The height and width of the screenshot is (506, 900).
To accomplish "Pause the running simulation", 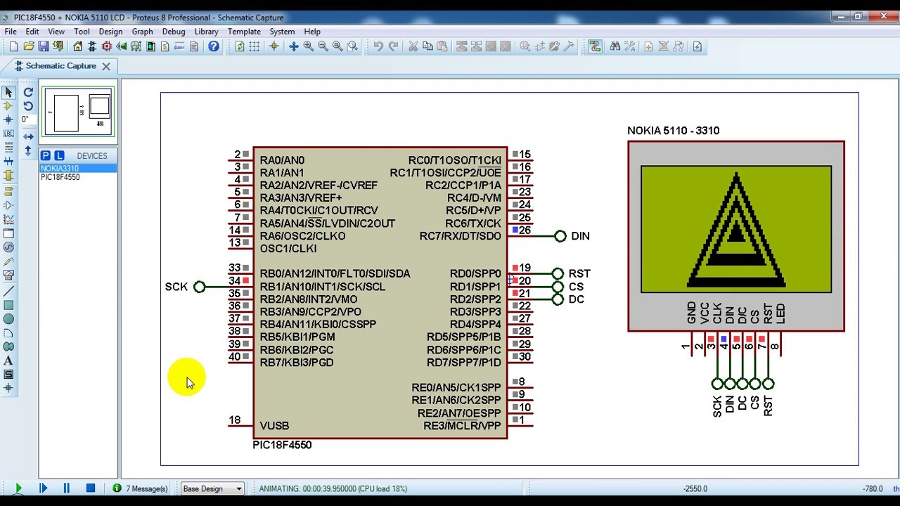I will (x=67, y=488).
